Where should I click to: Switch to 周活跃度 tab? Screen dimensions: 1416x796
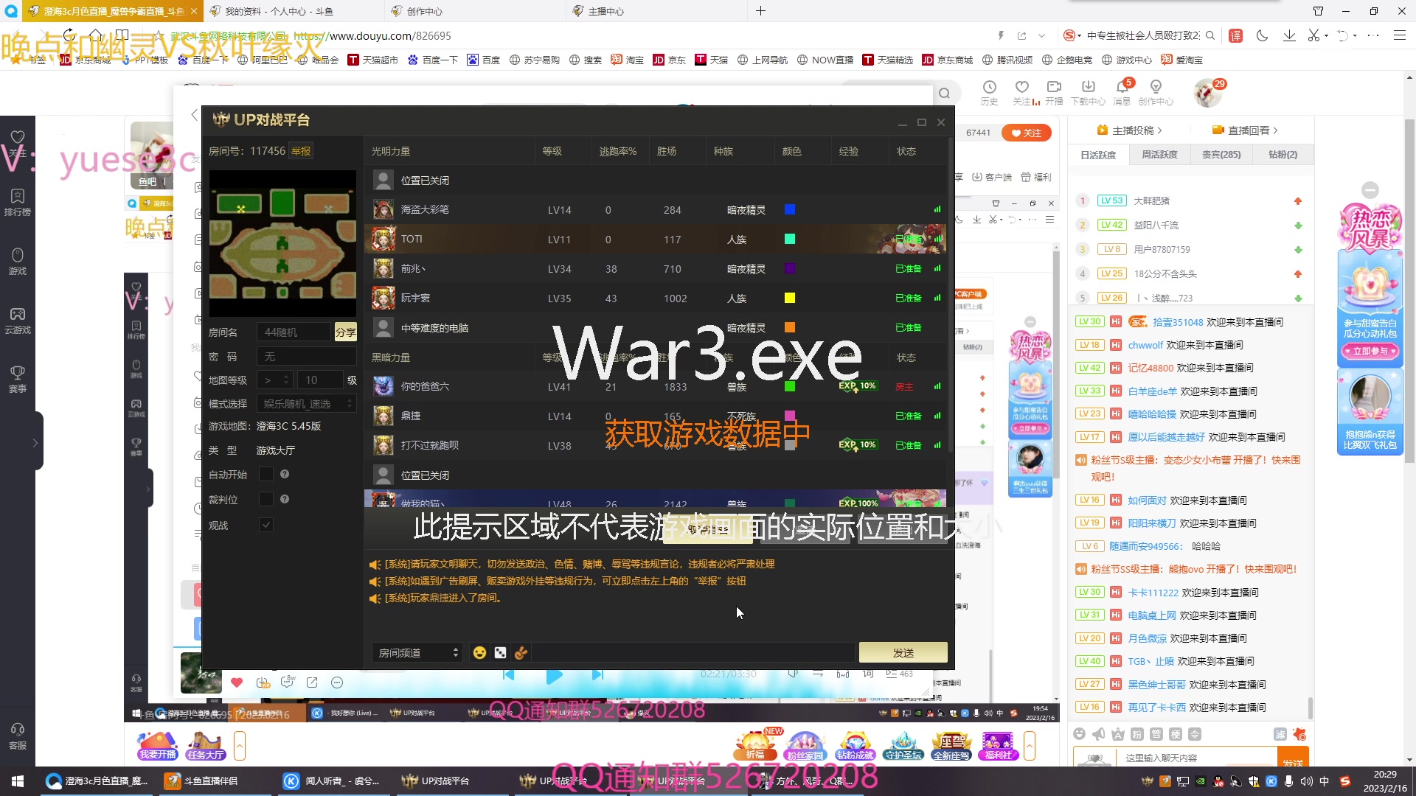coord(1159,155)
